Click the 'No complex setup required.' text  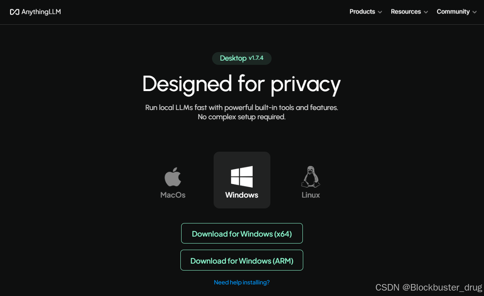pos(242,117)
